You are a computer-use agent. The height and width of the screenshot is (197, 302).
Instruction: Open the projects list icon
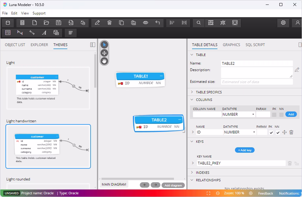tap(22, 23)
